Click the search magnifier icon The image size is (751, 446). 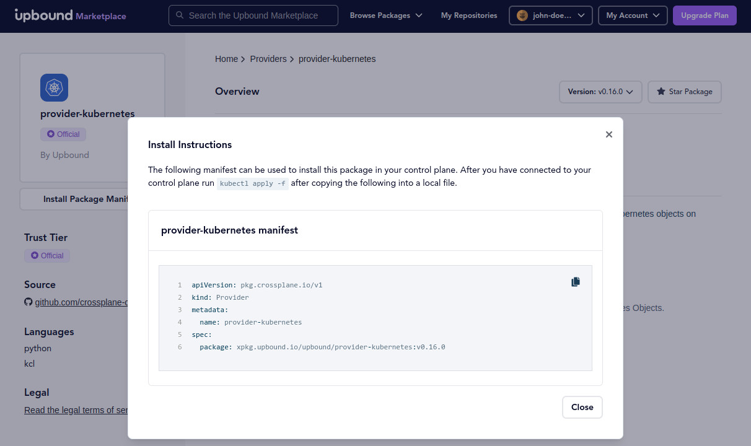point(180,15)
